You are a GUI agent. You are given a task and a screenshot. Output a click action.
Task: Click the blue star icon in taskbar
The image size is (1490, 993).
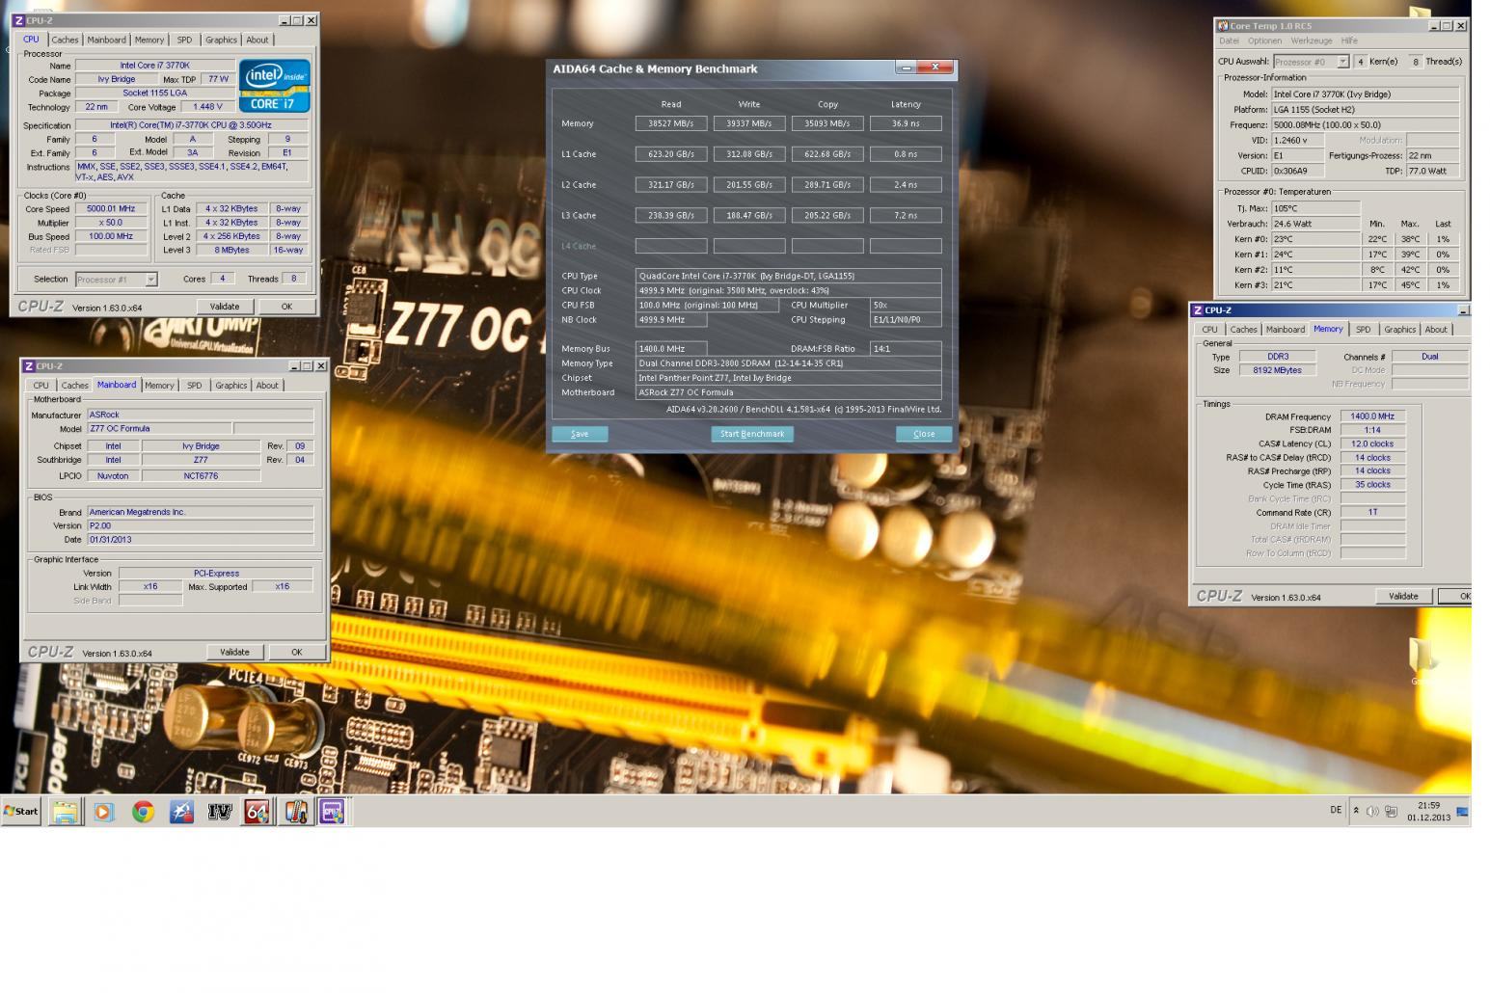click(x=181, y=812)
